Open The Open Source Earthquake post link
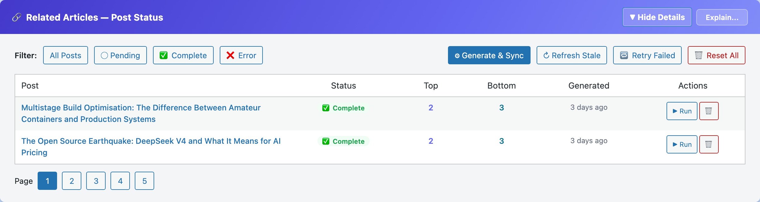Viewport: 760px width, 202px height. pyautogui.click(x=151, y=147)
